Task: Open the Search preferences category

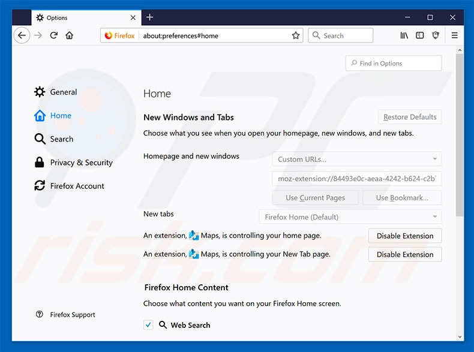Action: 54,139
